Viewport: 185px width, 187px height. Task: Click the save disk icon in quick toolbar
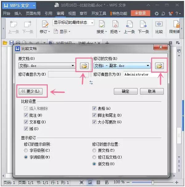click(12, 43)
